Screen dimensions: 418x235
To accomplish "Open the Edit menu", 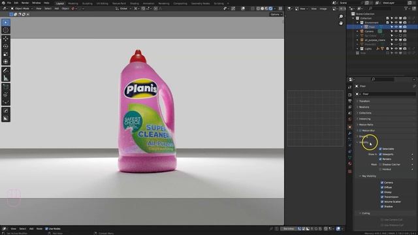I will [16, 3].
